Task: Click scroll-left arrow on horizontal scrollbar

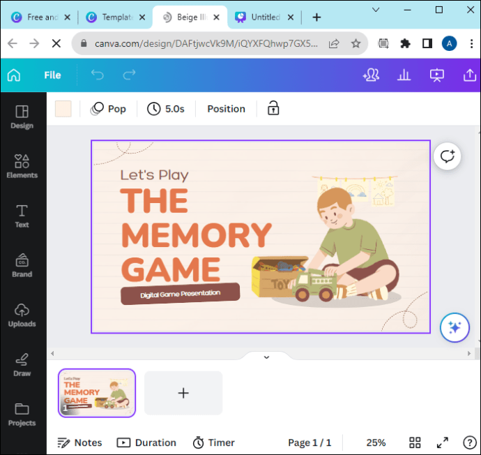Action: (x=52, y=353)
